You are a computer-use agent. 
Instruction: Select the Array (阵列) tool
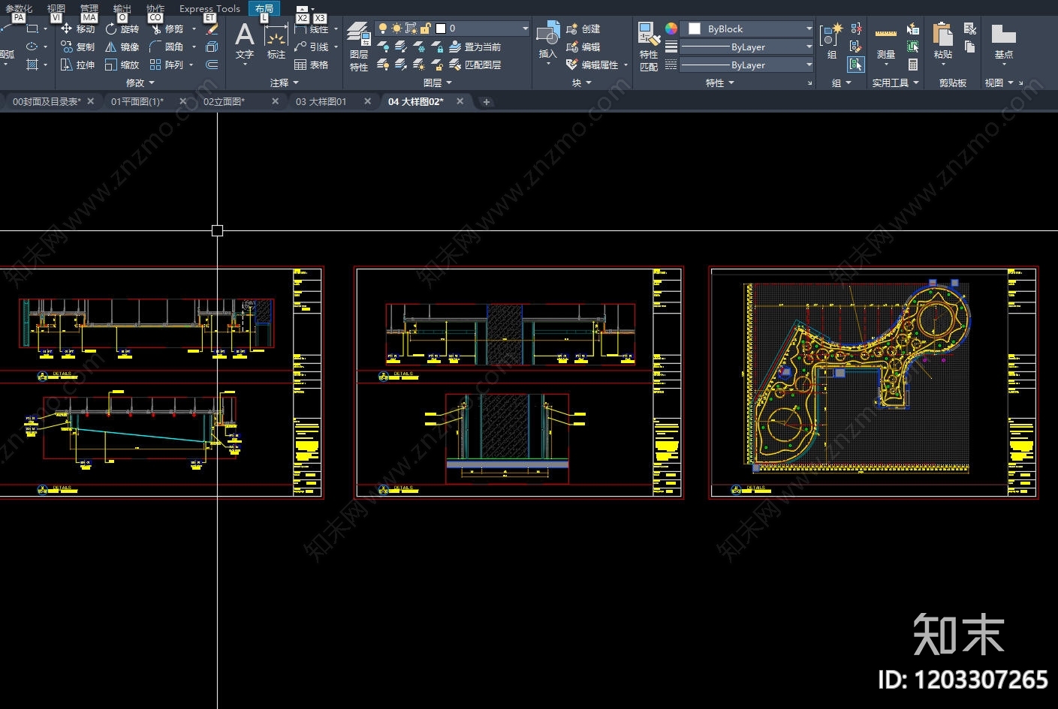[x=166, y=65]
